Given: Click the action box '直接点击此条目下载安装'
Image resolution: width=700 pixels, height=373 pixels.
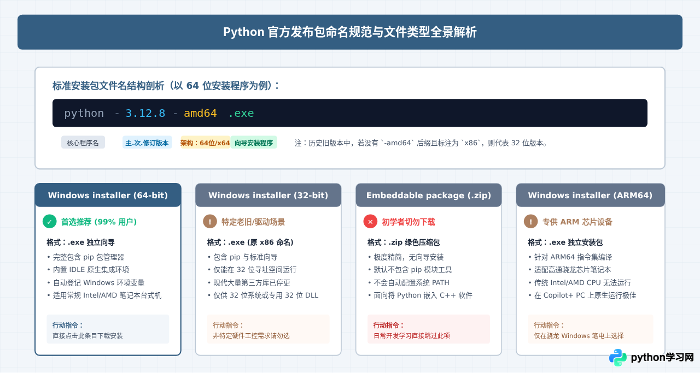Looking at the screenshot, I should 108,329.
